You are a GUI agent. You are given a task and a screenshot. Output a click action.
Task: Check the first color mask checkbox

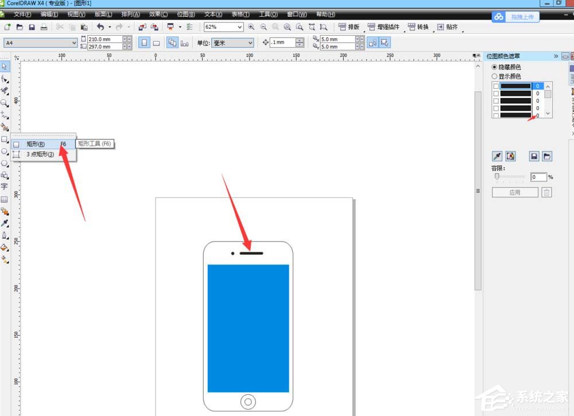point(497,86)
